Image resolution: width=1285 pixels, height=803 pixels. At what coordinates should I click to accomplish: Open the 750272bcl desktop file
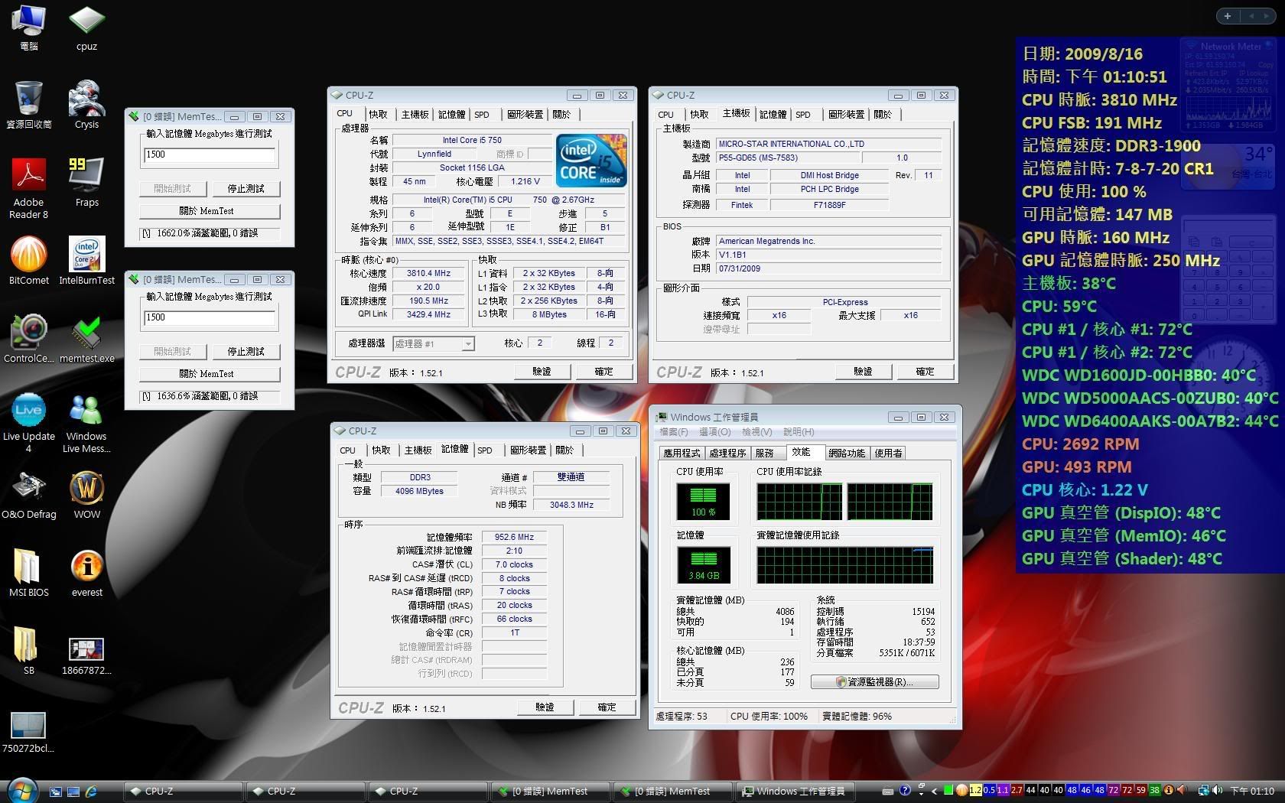(28, 733)
